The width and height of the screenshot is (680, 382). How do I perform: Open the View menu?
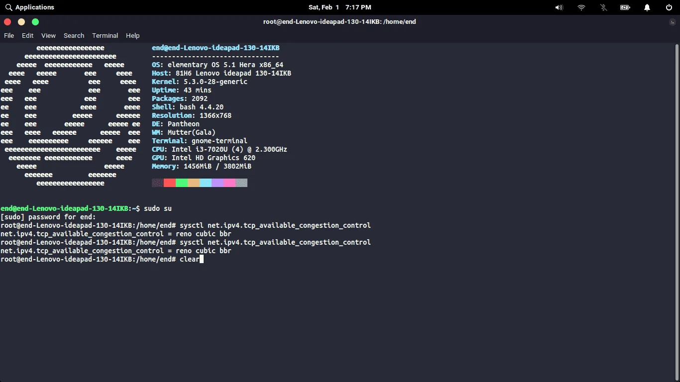click(49, 36)
